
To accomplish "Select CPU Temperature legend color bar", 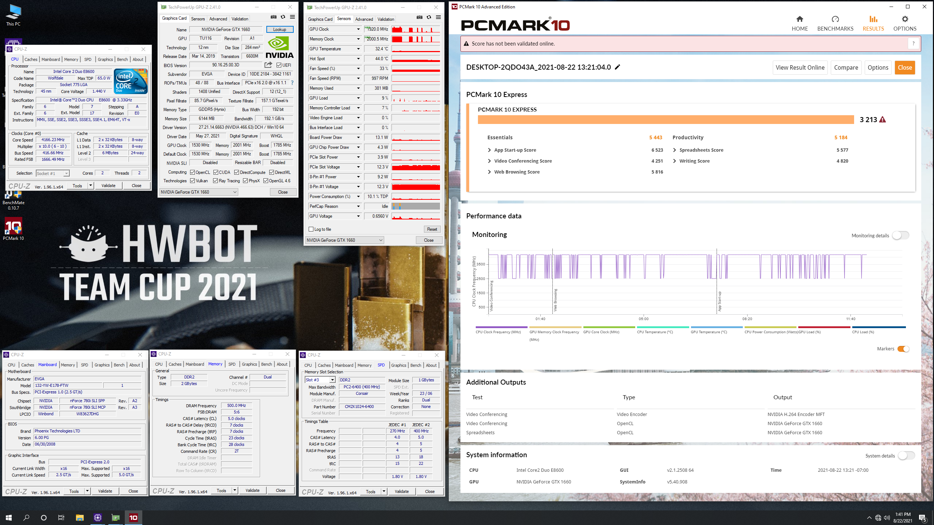I will pyautogui.click(x=663, y=327).
